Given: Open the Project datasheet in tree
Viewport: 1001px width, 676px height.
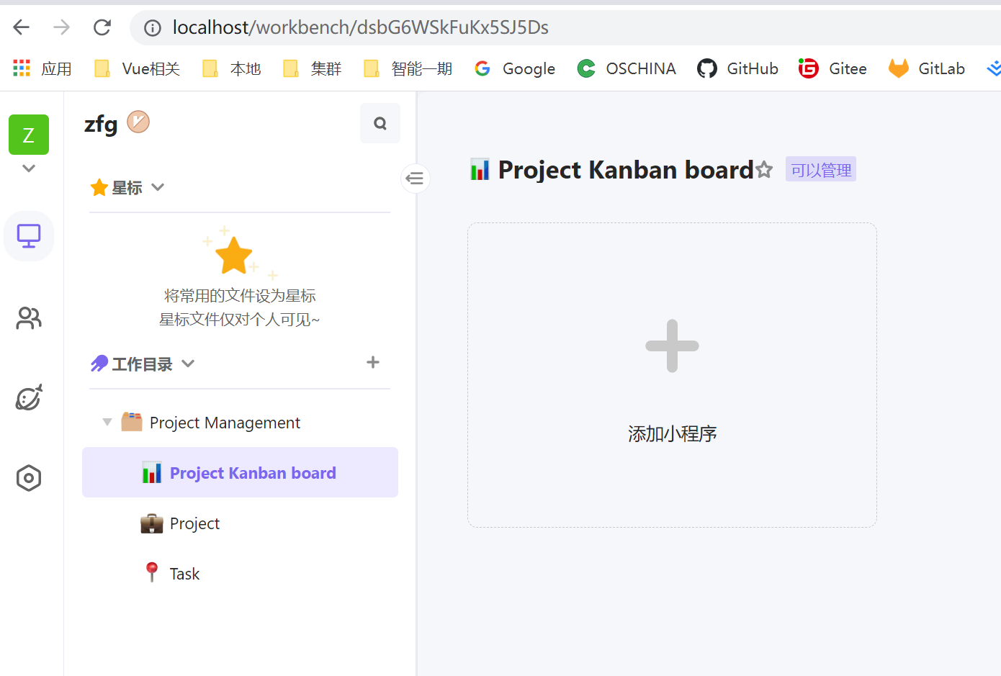Looking at the screenshot, I should (x=240, y=523).
